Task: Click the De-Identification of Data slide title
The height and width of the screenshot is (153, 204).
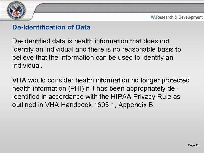Action: pos(51,27)
